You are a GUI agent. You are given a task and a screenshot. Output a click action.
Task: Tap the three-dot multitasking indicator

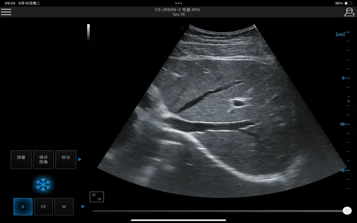tap(178, 3)
